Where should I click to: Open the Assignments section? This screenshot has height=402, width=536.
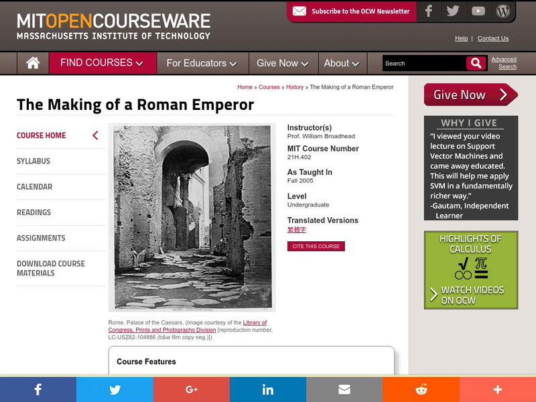41,238
